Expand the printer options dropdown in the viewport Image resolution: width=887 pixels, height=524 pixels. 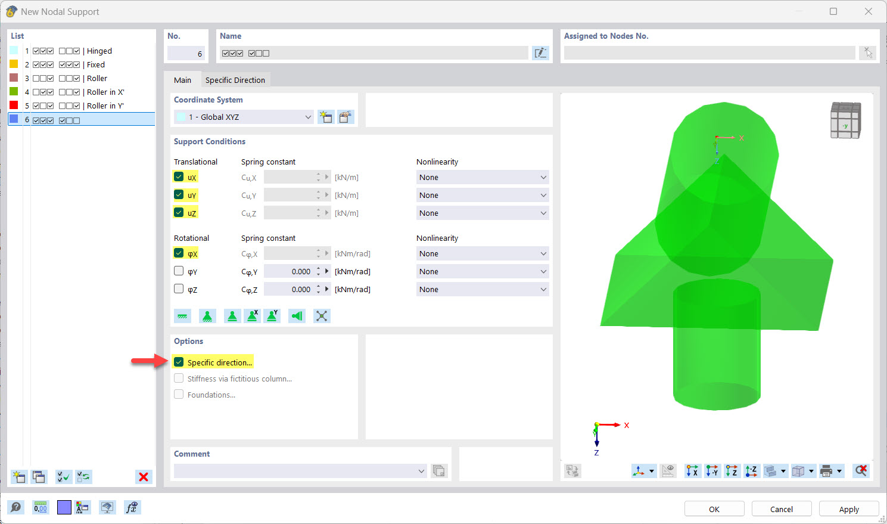839,470
